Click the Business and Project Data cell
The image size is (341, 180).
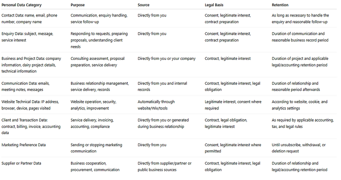pos(31,65)
